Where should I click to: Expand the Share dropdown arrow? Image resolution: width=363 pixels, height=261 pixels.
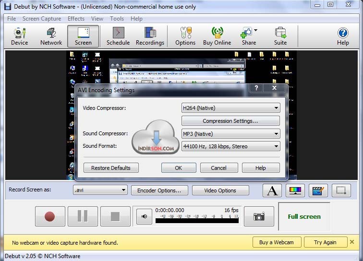[x=255, y=30]
